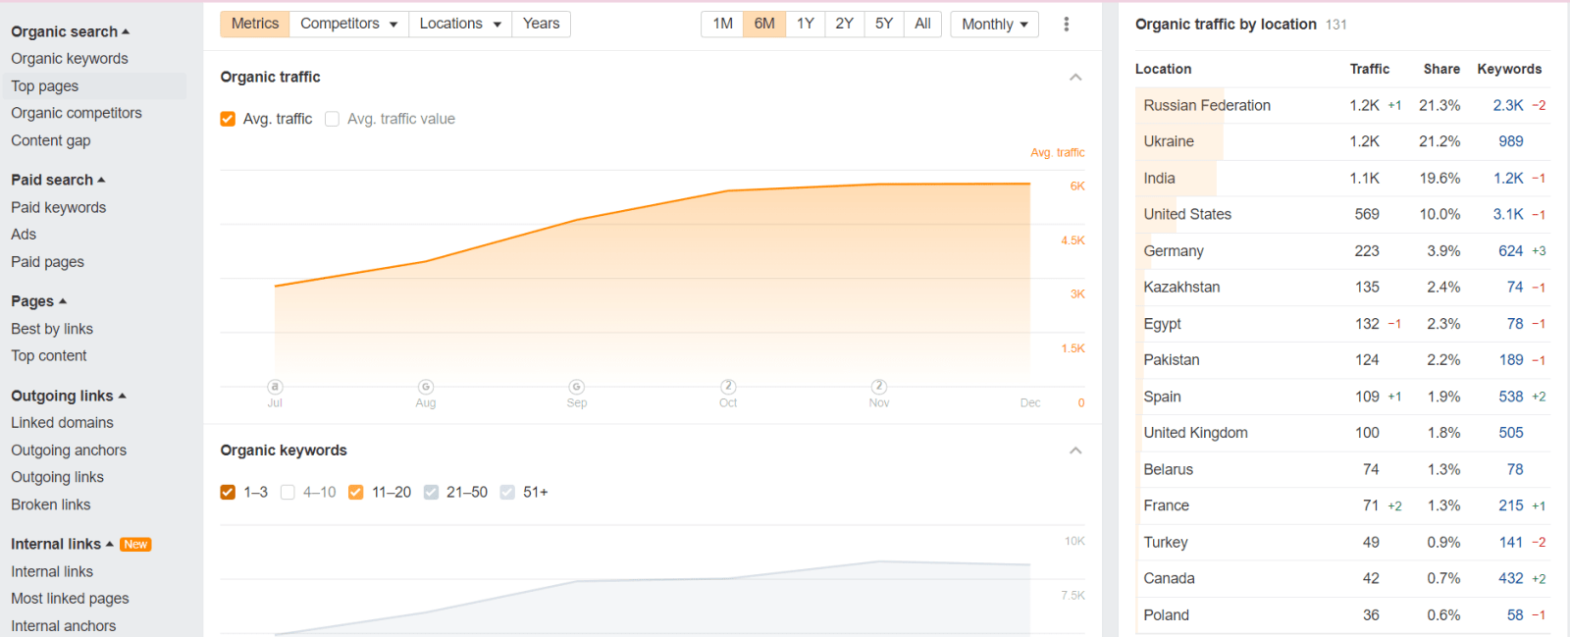Click Canada keywords value 432
1570x637 pixels.
(x=1511, y=579)
